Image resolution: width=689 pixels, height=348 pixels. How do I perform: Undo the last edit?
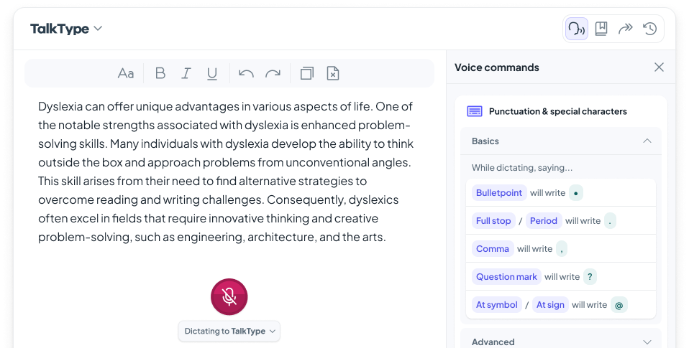(246, 73)
